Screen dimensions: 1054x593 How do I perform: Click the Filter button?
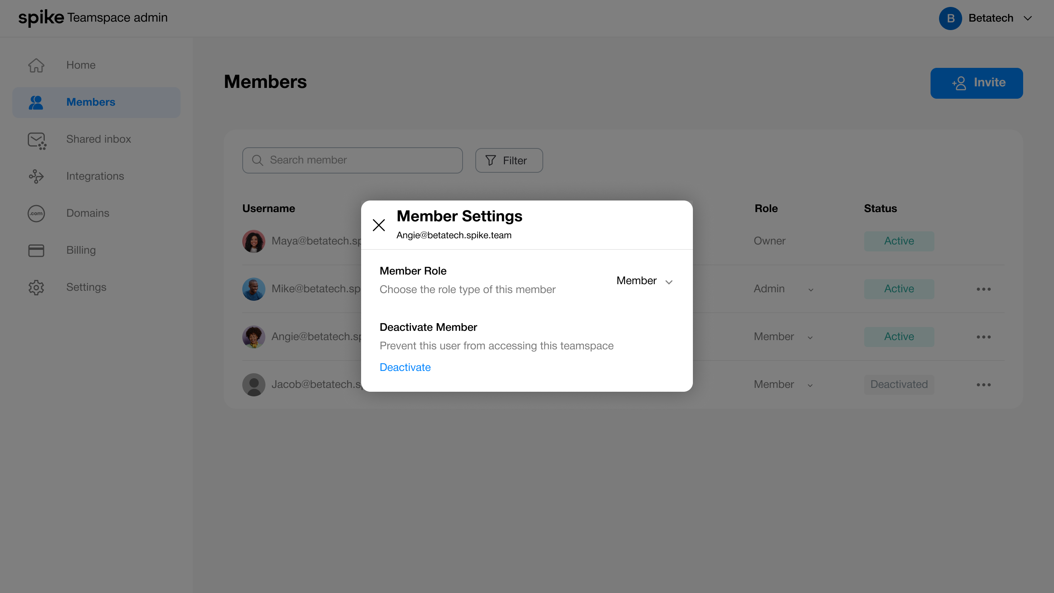click(x=508, y=160)
